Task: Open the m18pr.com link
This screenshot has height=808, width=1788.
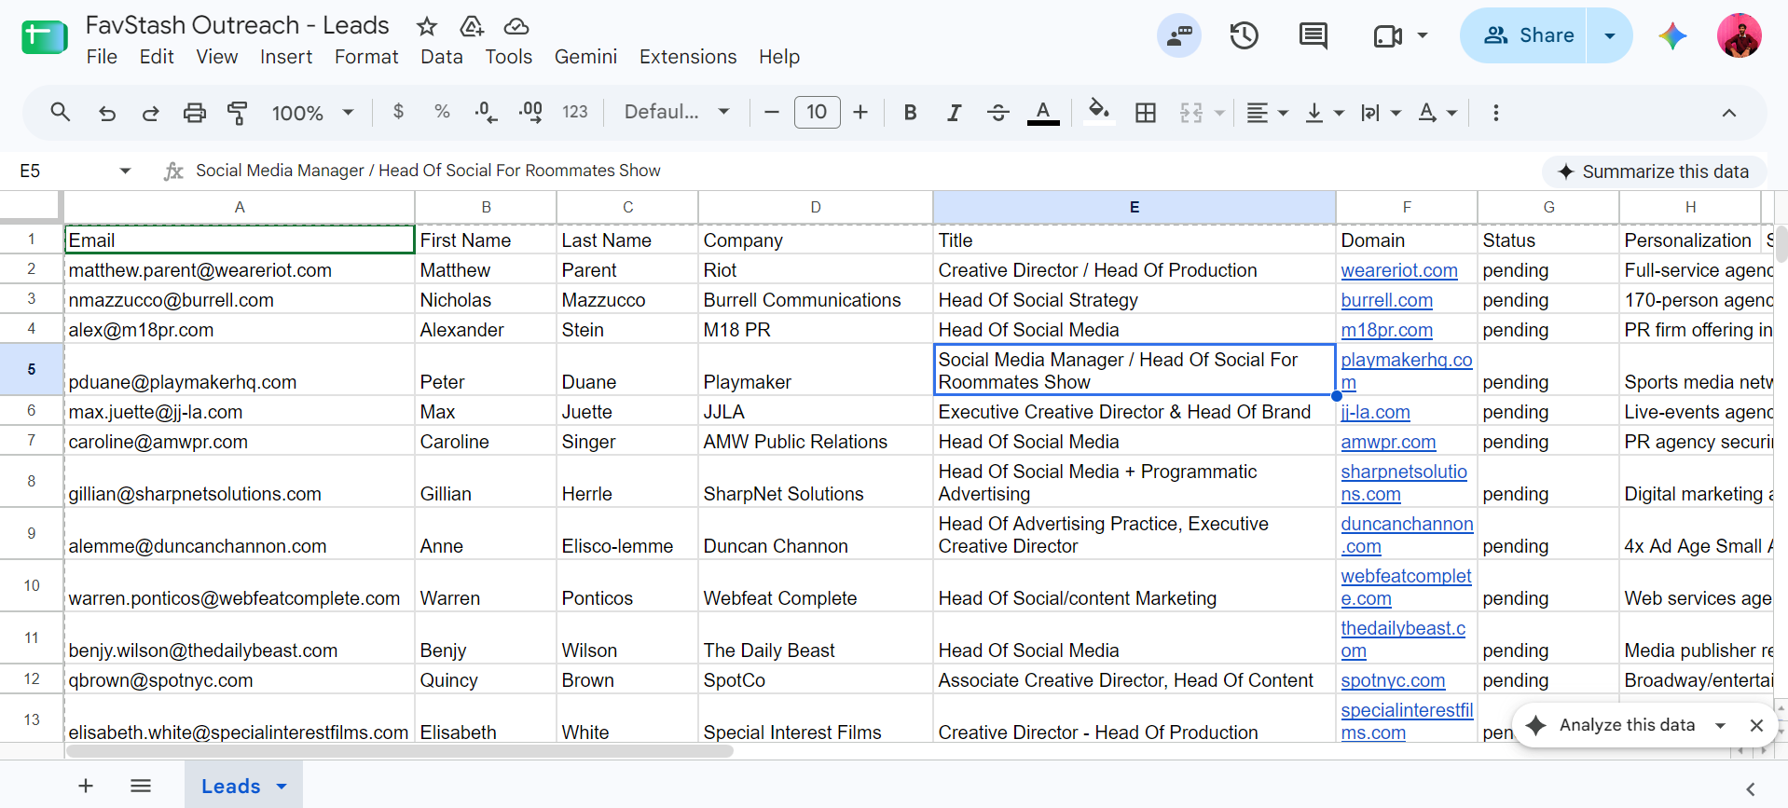Action: pyautogui.click(x=1387, y=330)
